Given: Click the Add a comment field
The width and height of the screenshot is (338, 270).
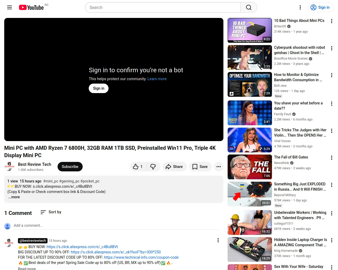Looking at the screenshot, I should [x=116, y=225].
